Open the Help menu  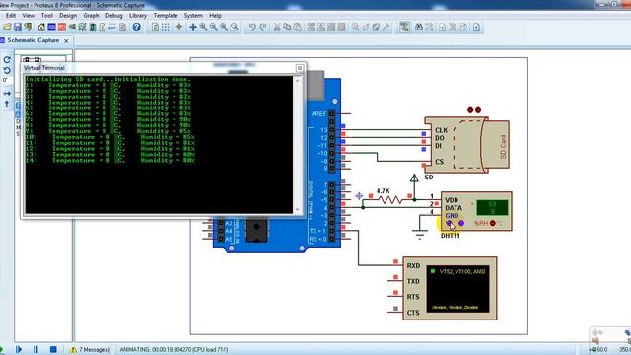[x=215, y=16]
